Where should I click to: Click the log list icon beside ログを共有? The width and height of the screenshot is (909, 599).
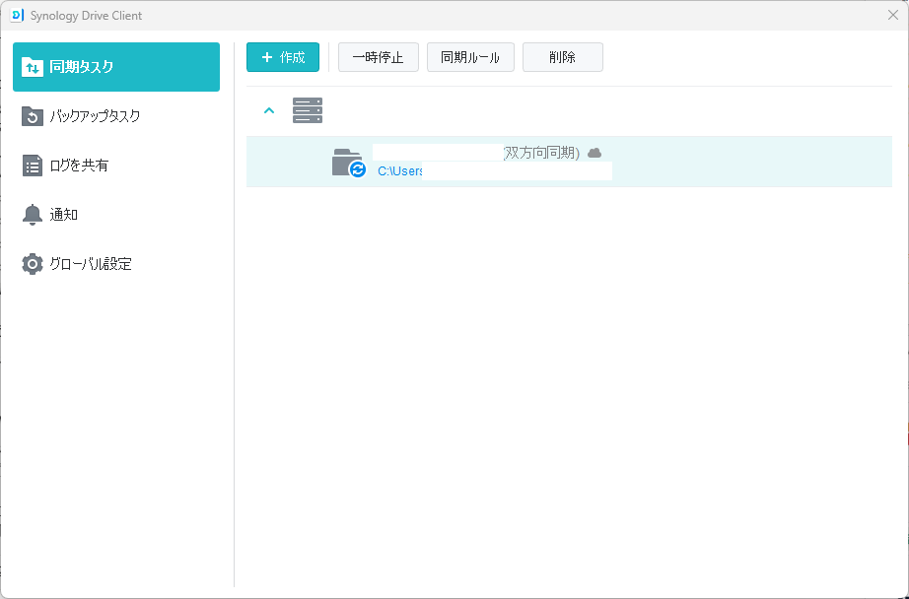coord(32,166)
